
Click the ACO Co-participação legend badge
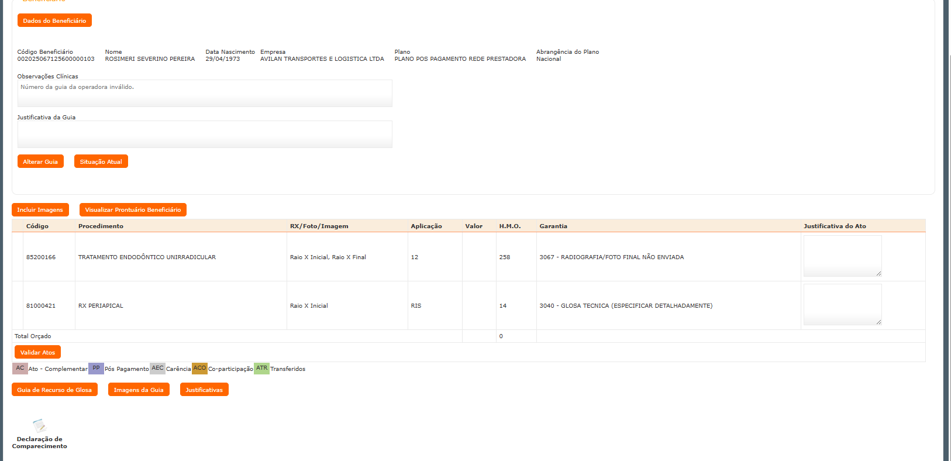pos(199,369)
